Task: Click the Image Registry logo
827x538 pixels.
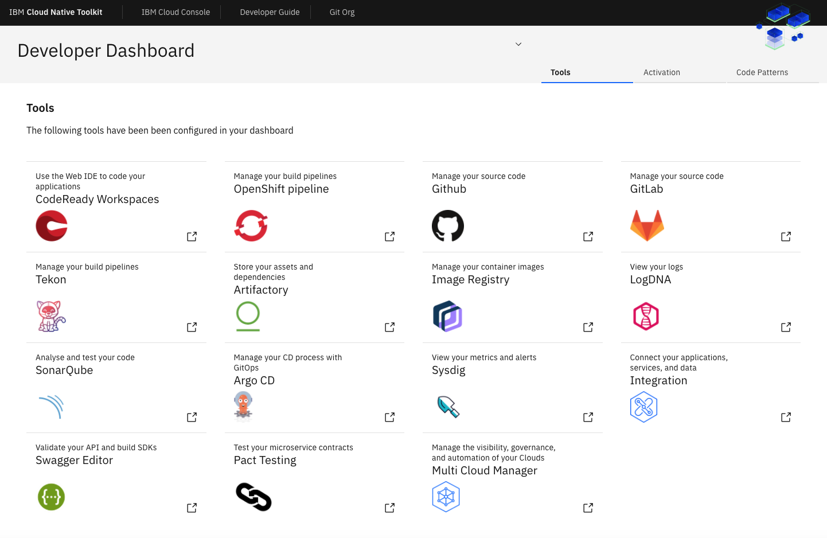Action: (x=448, y=316)
